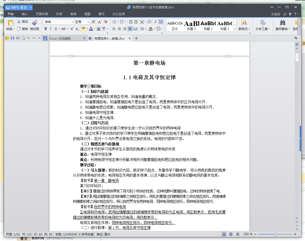Apply the 标题 3 style
This screenshot has height=241, width=305.
[225, 25]
